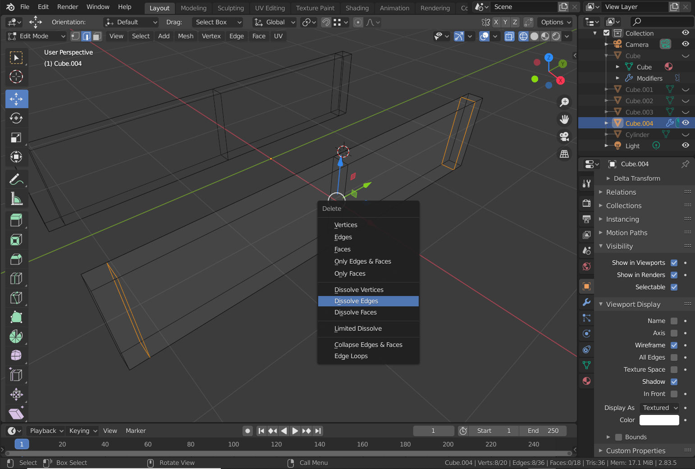The width and height of the screenshot is (695, 469).
Task: Choose Limited Dissolve in Delete menu
Action: pos(368,328)
